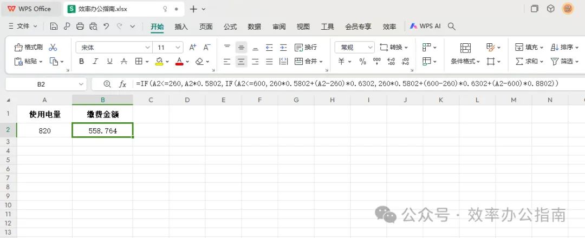Expand the Filter (筛选) dropdown arrow
The height and width of the screenshot is (238, 585).
[x=576, y=62]
